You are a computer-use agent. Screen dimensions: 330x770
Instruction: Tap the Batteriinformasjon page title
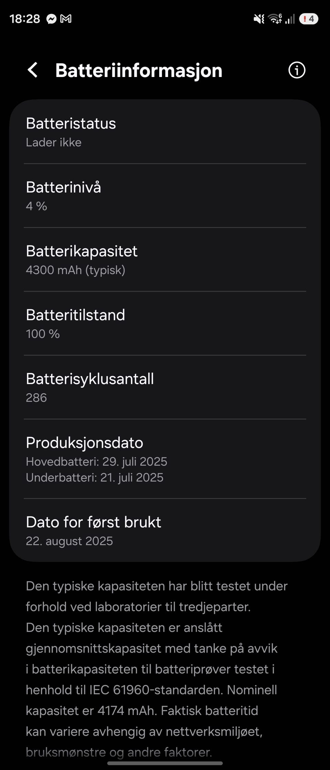(x=139, y=70)
